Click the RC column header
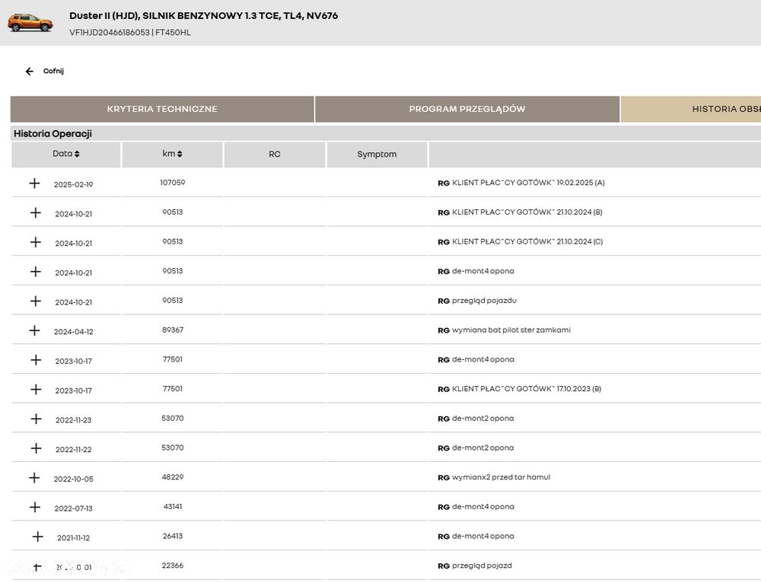 point(275,155)
